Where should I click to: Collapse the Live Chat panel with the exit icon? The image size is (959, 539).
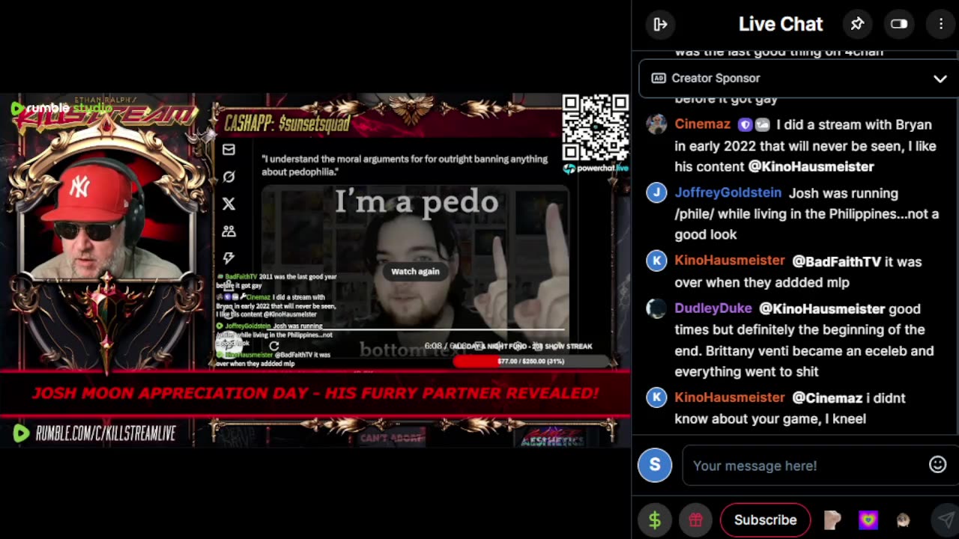tap(660, 24)
